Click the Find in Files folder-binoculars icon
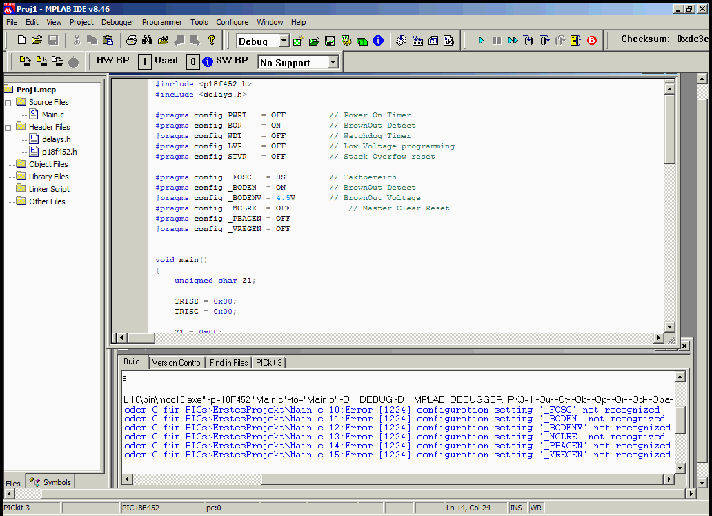Viewport: 712px width, 516px height. click(x=163, y=41)
